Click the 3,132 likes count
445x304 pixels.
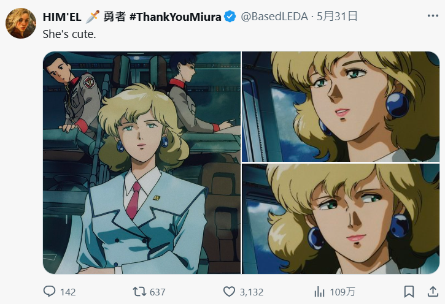[252, 292]
